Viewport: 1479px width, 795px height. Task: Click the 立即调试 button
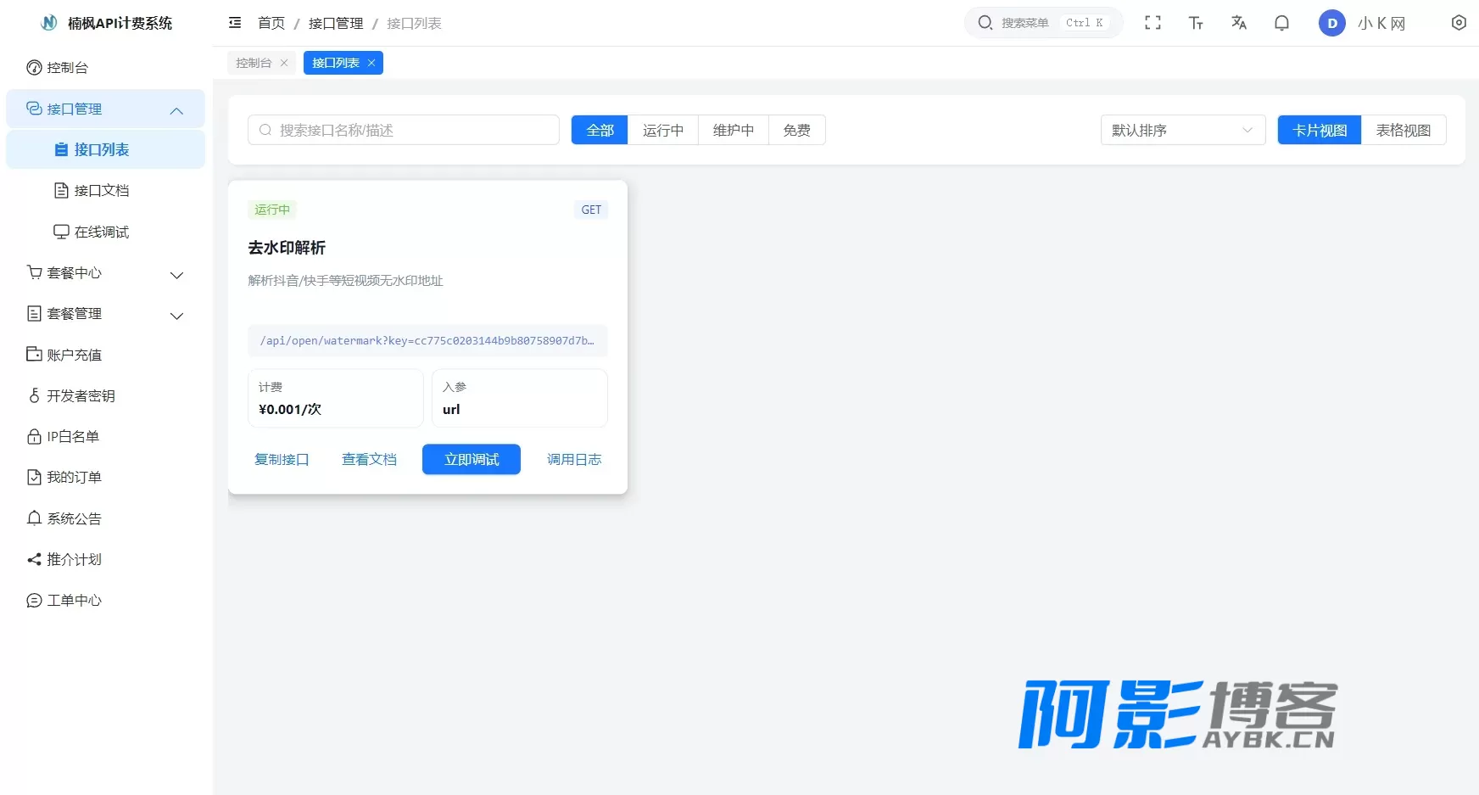pos(472,459)
